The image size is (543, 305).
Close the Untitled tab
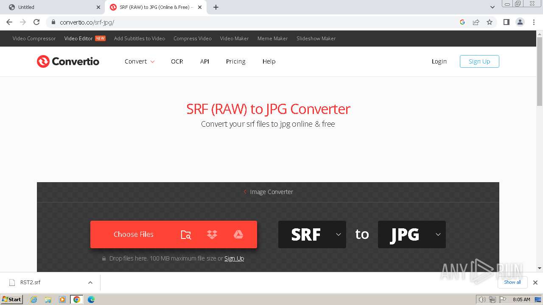pos(98,7)
